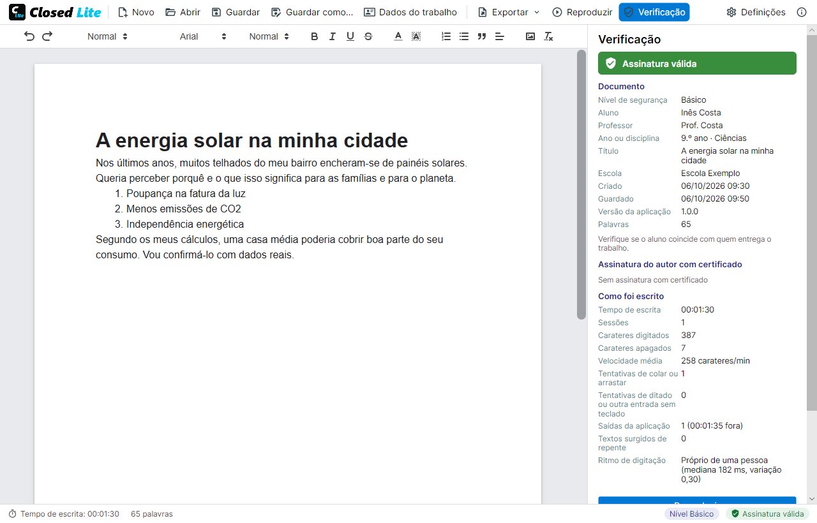This screenshot has width=817, height=523.
Task: Save the document with Guardar
Action: pos(236,12)
